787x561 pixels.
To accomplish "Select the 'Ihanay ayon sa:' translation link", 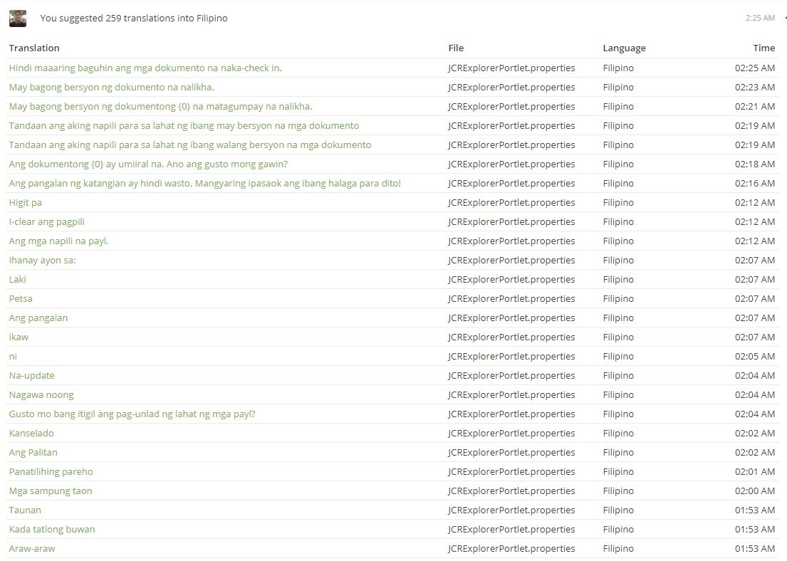I will 42,261.
